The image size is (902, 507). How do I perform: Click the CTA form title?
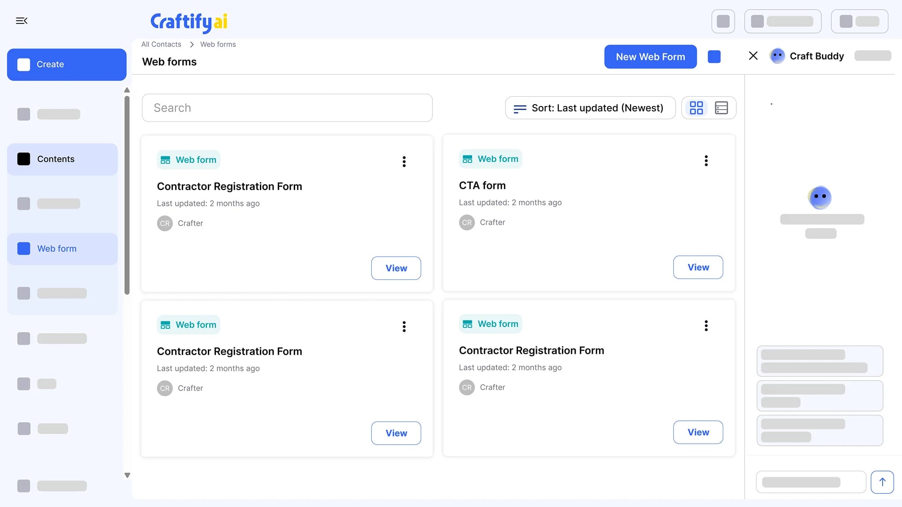pos(482,185)
